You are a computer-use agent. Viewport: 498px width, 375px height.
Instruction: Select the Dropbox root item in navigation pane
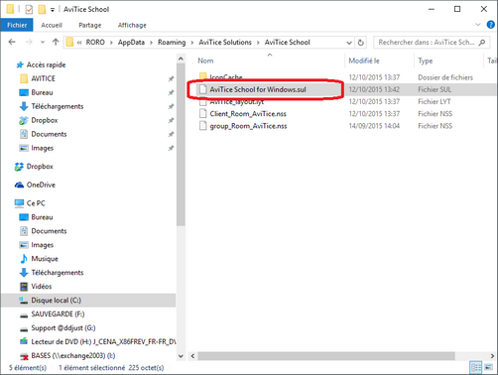[40, 167]
